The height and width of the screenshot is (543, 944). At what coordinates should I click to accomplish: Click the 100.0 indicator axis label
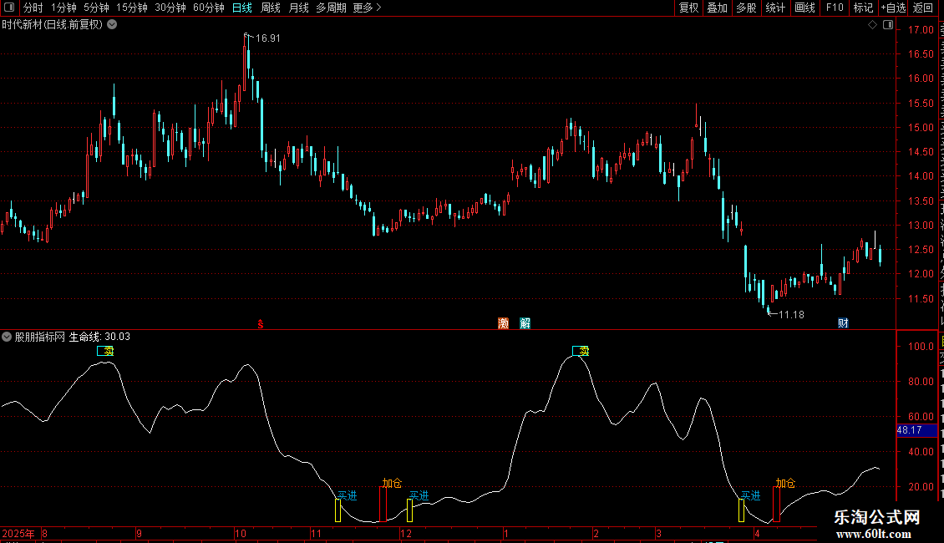[x=921, y=346]
